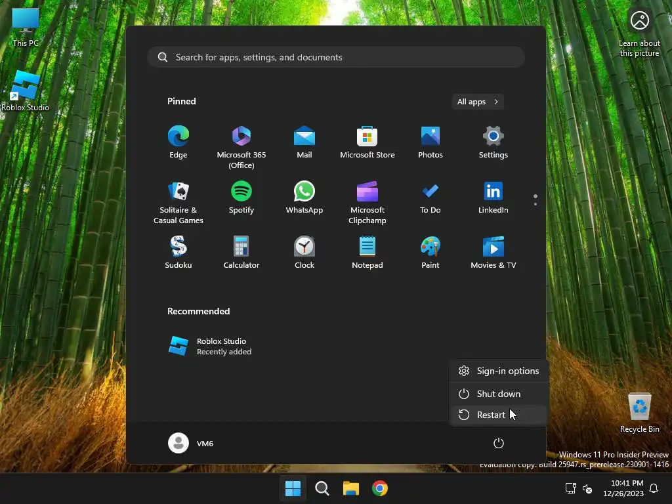672x504 pixels.
Task: Expand the All apps list
Action: pos(478,102)
